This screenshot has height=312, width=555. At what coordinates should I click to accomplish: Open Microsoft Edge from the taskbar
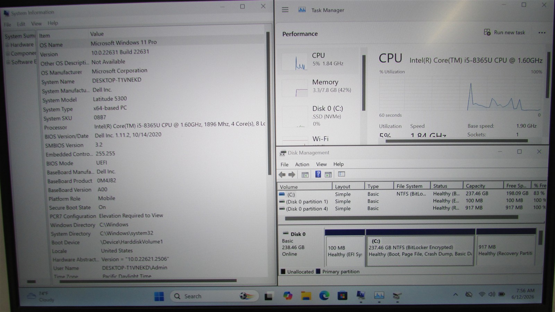pos(324,296)
